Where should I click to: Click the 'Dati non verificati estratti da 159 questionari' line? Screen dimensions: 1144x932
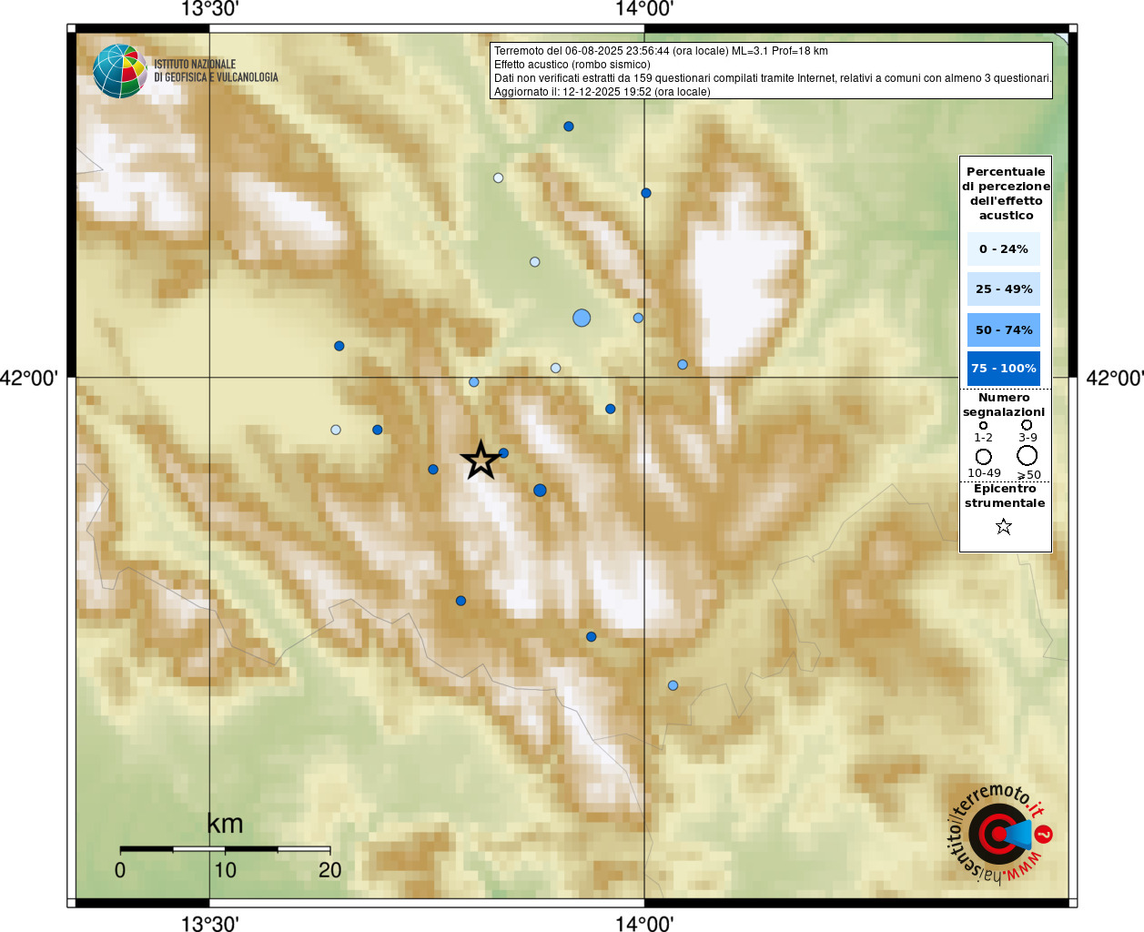coord(773,78)
